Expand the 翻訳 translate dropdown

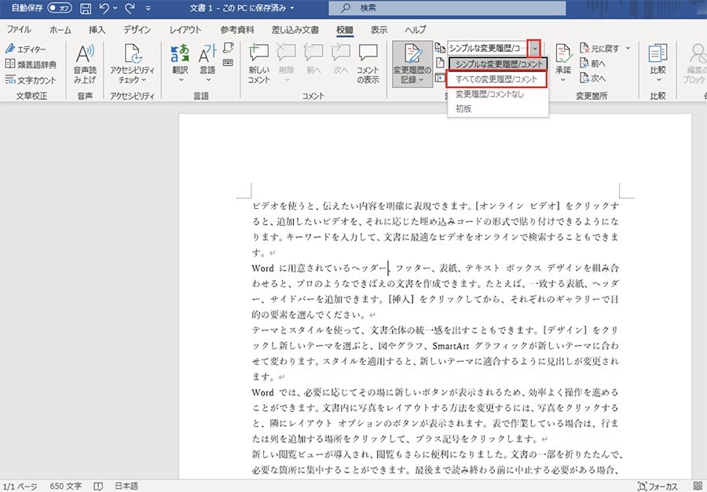[180, 79]
